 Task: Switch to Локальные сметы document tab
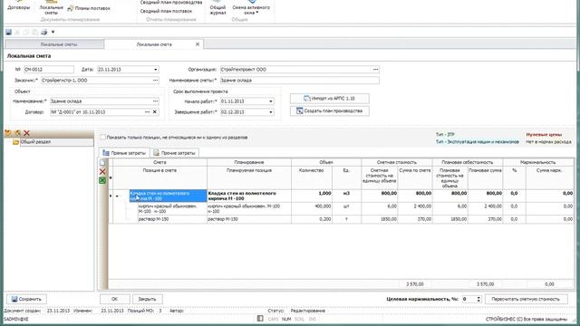point(55,44)
